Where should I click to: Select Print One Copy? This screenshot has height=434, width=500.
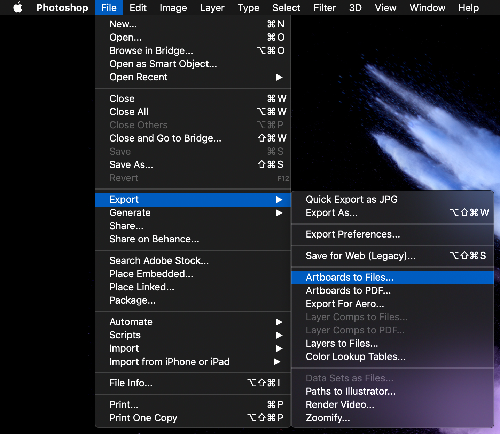click(193, 418)
